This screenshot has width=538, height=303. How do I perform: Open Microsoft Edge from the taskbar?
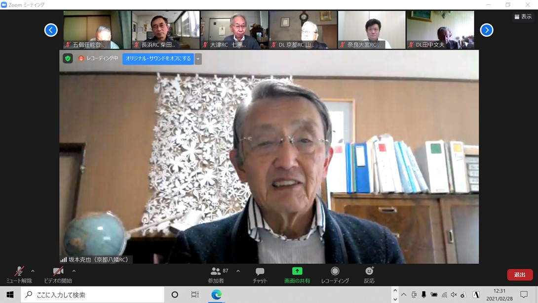click(216, 295)
